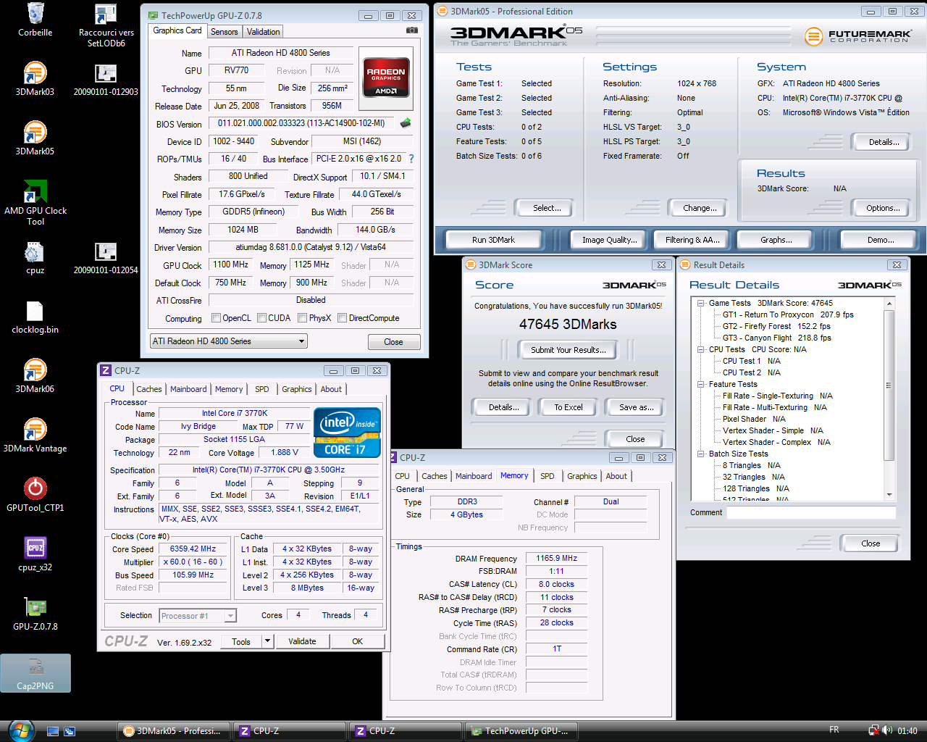Click GPU-Z screenshot camera icon
Viewport: 927px width, 742px height.
tap(412, 30)
